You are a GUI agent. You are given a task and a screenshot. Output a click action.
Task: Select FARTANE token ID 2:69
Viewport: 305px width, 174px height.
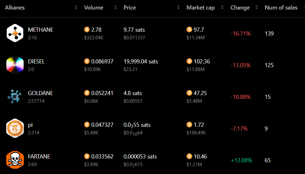tap(32, 164)
